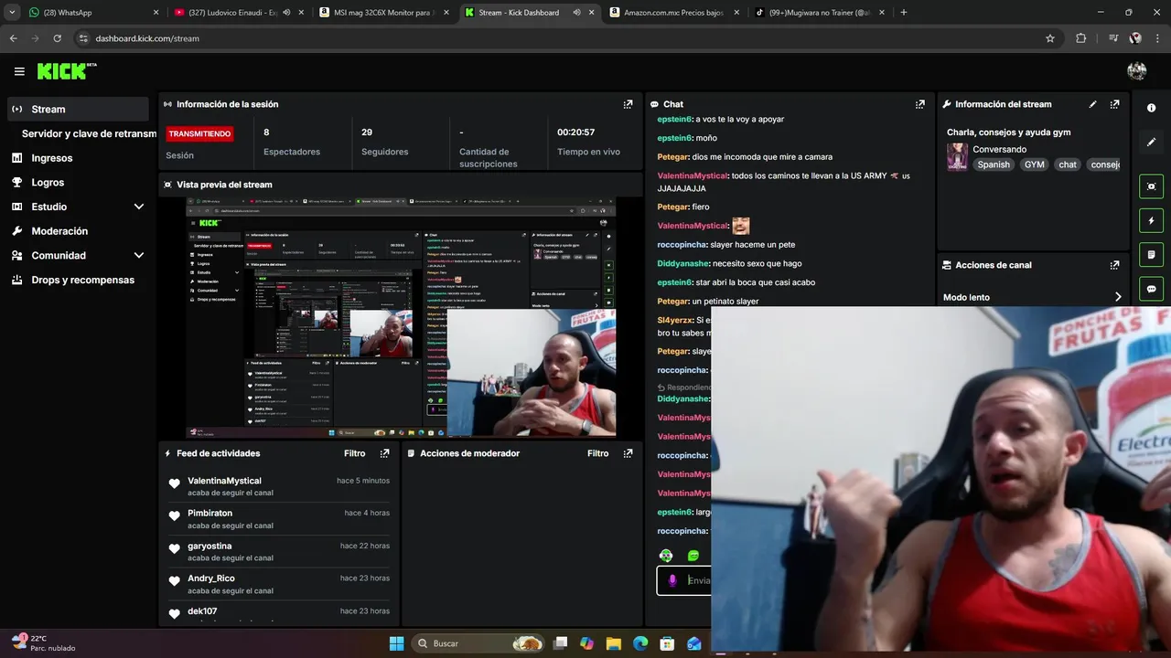The image size is (1171, 658).
Task: Click the Conversando category thumbnail
Action: pyautogui.click(x=957, y=156)
